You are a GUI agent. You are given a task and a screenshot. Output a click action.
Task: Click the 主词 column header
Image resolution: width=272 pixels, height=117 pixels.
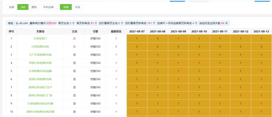tap(74, 32)
